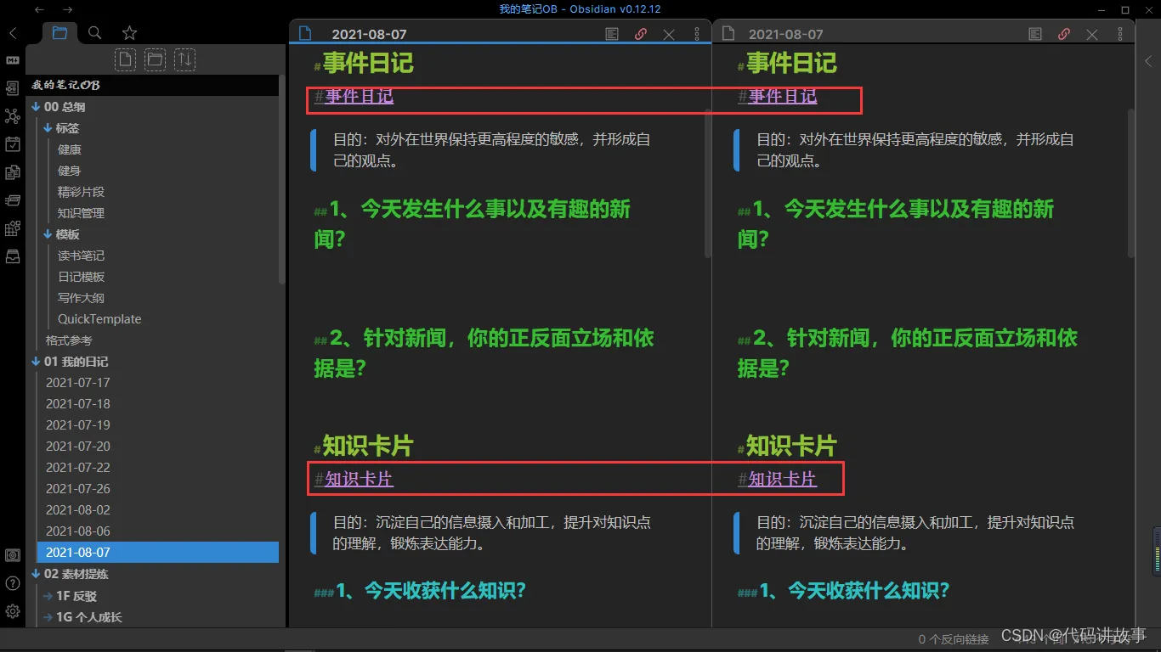Select the highlighted 2021-08-07 note
Screen dimensions: 1161x652
coord(158,553)
